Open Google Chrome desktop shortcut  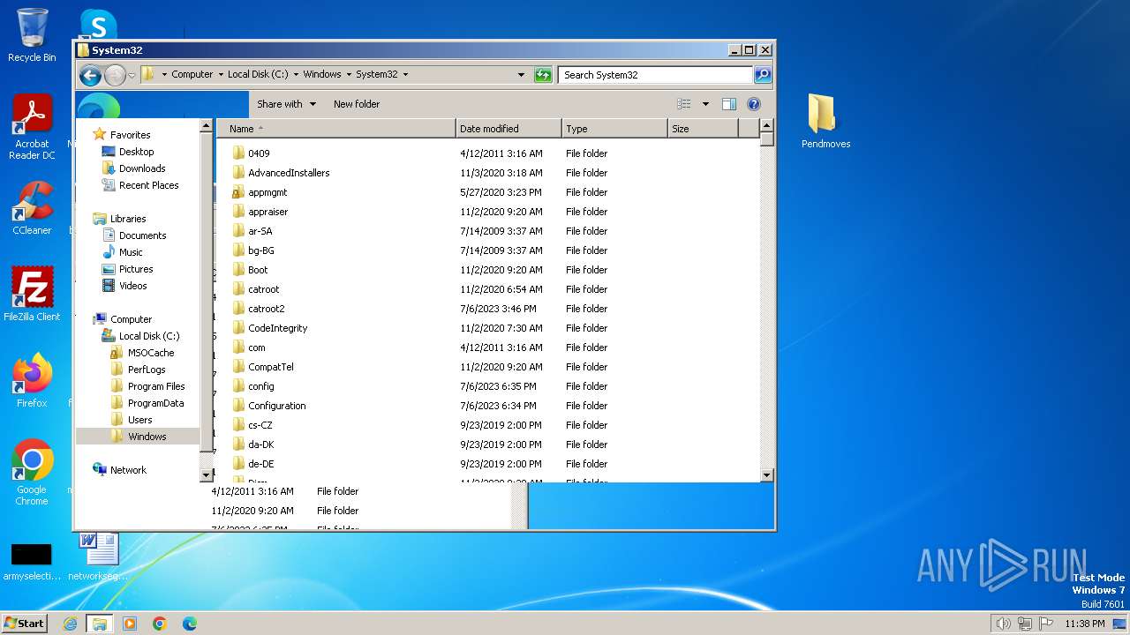pyautogui.click(x=32, y=472)
